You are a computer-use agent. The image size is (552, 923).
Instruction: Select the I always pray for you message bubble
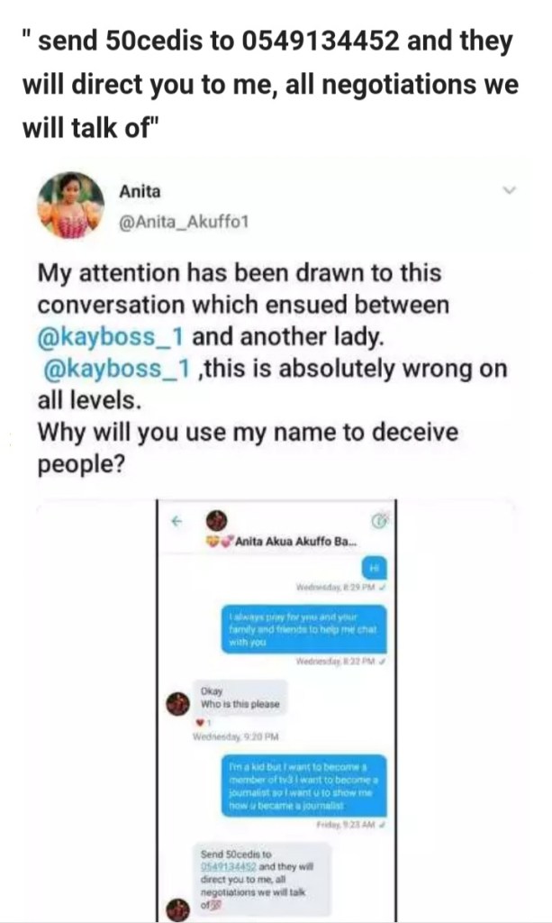click(x=304, y=629)
